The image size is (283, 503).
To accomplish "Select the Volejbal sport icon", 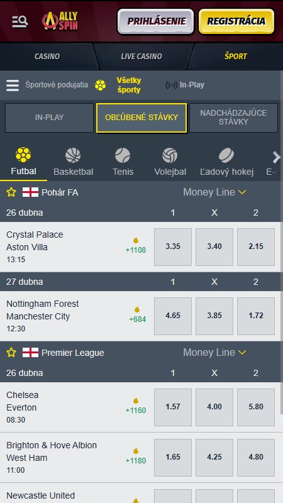I will click(170, 155).
